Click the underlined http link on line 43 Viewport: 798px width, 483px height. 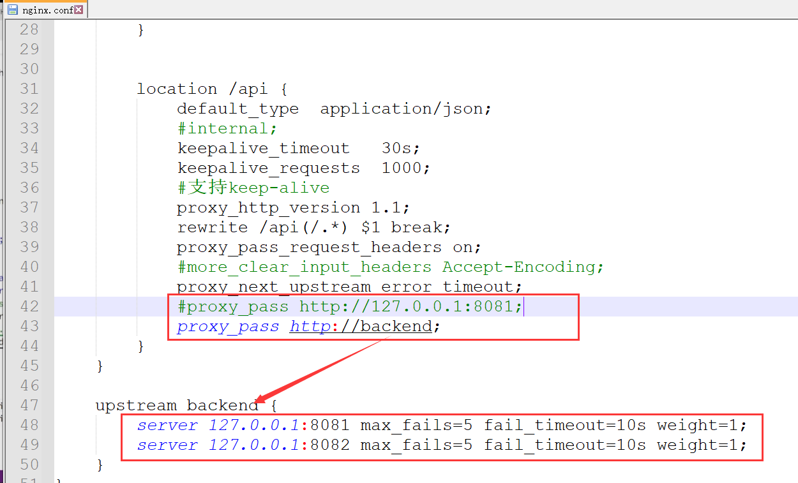pyautogui.click(x=310, y=327)
